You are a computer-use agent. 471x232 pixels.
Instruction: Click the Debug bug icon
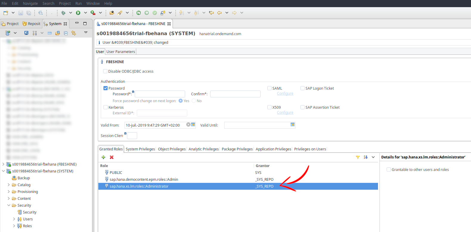[x=63, y=13]
